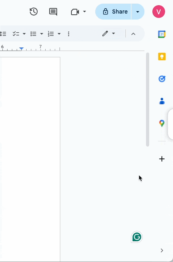Open Google Calendar side panel
Image resolution: width=173 pixels, height=262 pixels.
click(x=162, y=34)
